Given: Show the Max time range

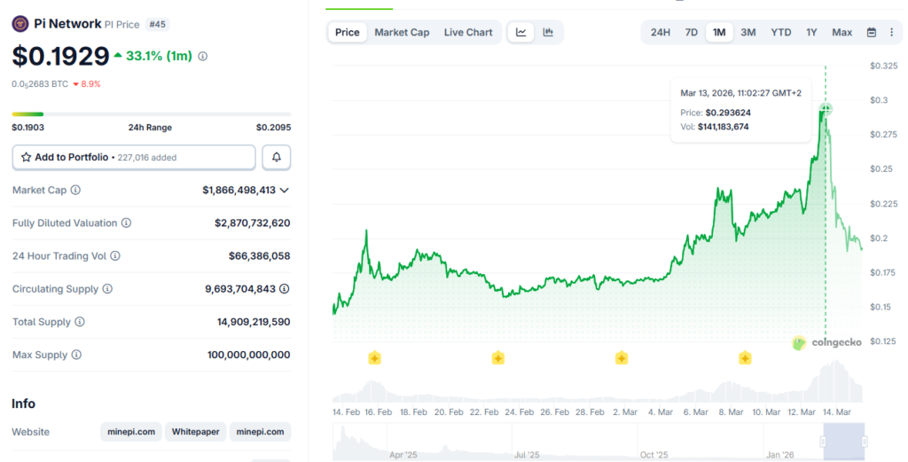Looking at the screenshot, I should coord(841,33).
